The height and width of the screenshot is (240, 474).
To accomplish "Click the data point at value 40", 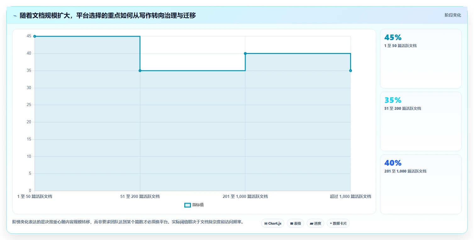I will coord(245,53).
